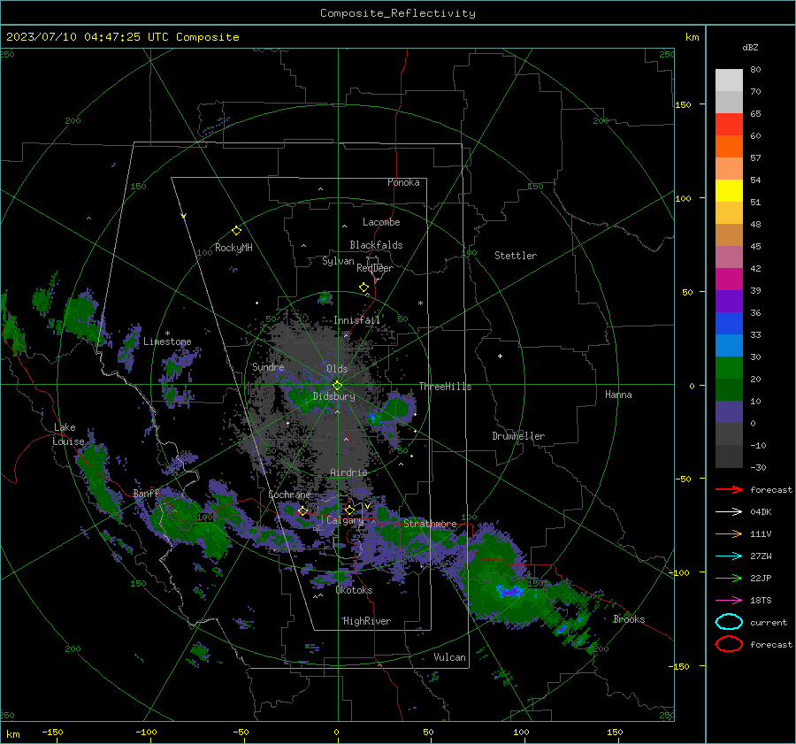Click the Airdrie label
The width and height of the screenshot is (796, 744).
[348, 472]
